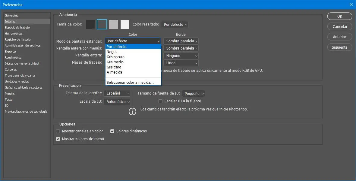Open Previsualizaciones de tecnología category
This screenshot has width=356, height=181.
pyautogui.click(x=27, y=111)
